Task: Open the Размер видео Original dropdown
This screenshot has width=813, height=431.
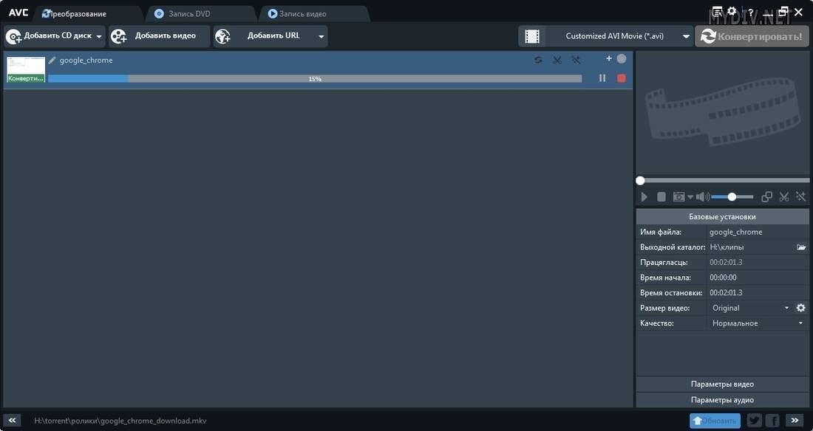Action: [749, 308]
